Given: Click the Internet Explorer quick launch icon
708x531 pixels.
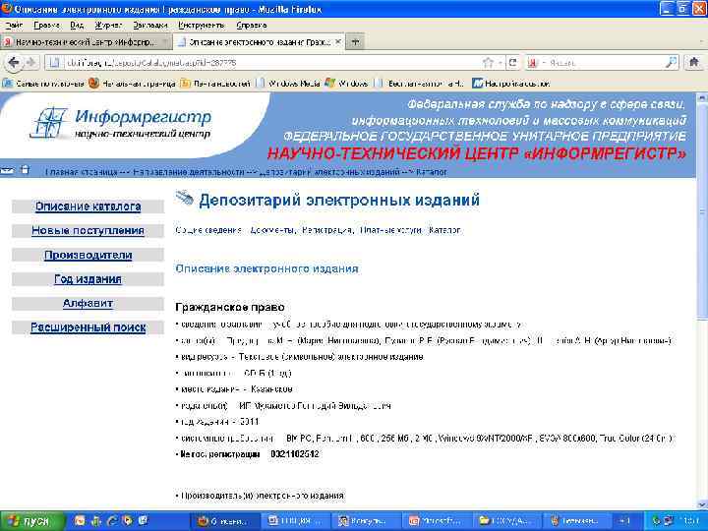Looking at the screenshot, I should [x=111, y=521].
